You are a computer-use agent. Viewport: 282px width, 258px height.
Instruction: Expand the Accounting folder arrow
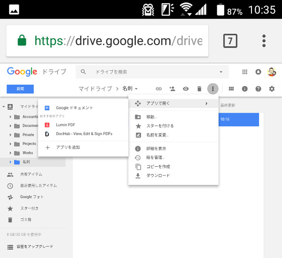click(x=10, y=117)
